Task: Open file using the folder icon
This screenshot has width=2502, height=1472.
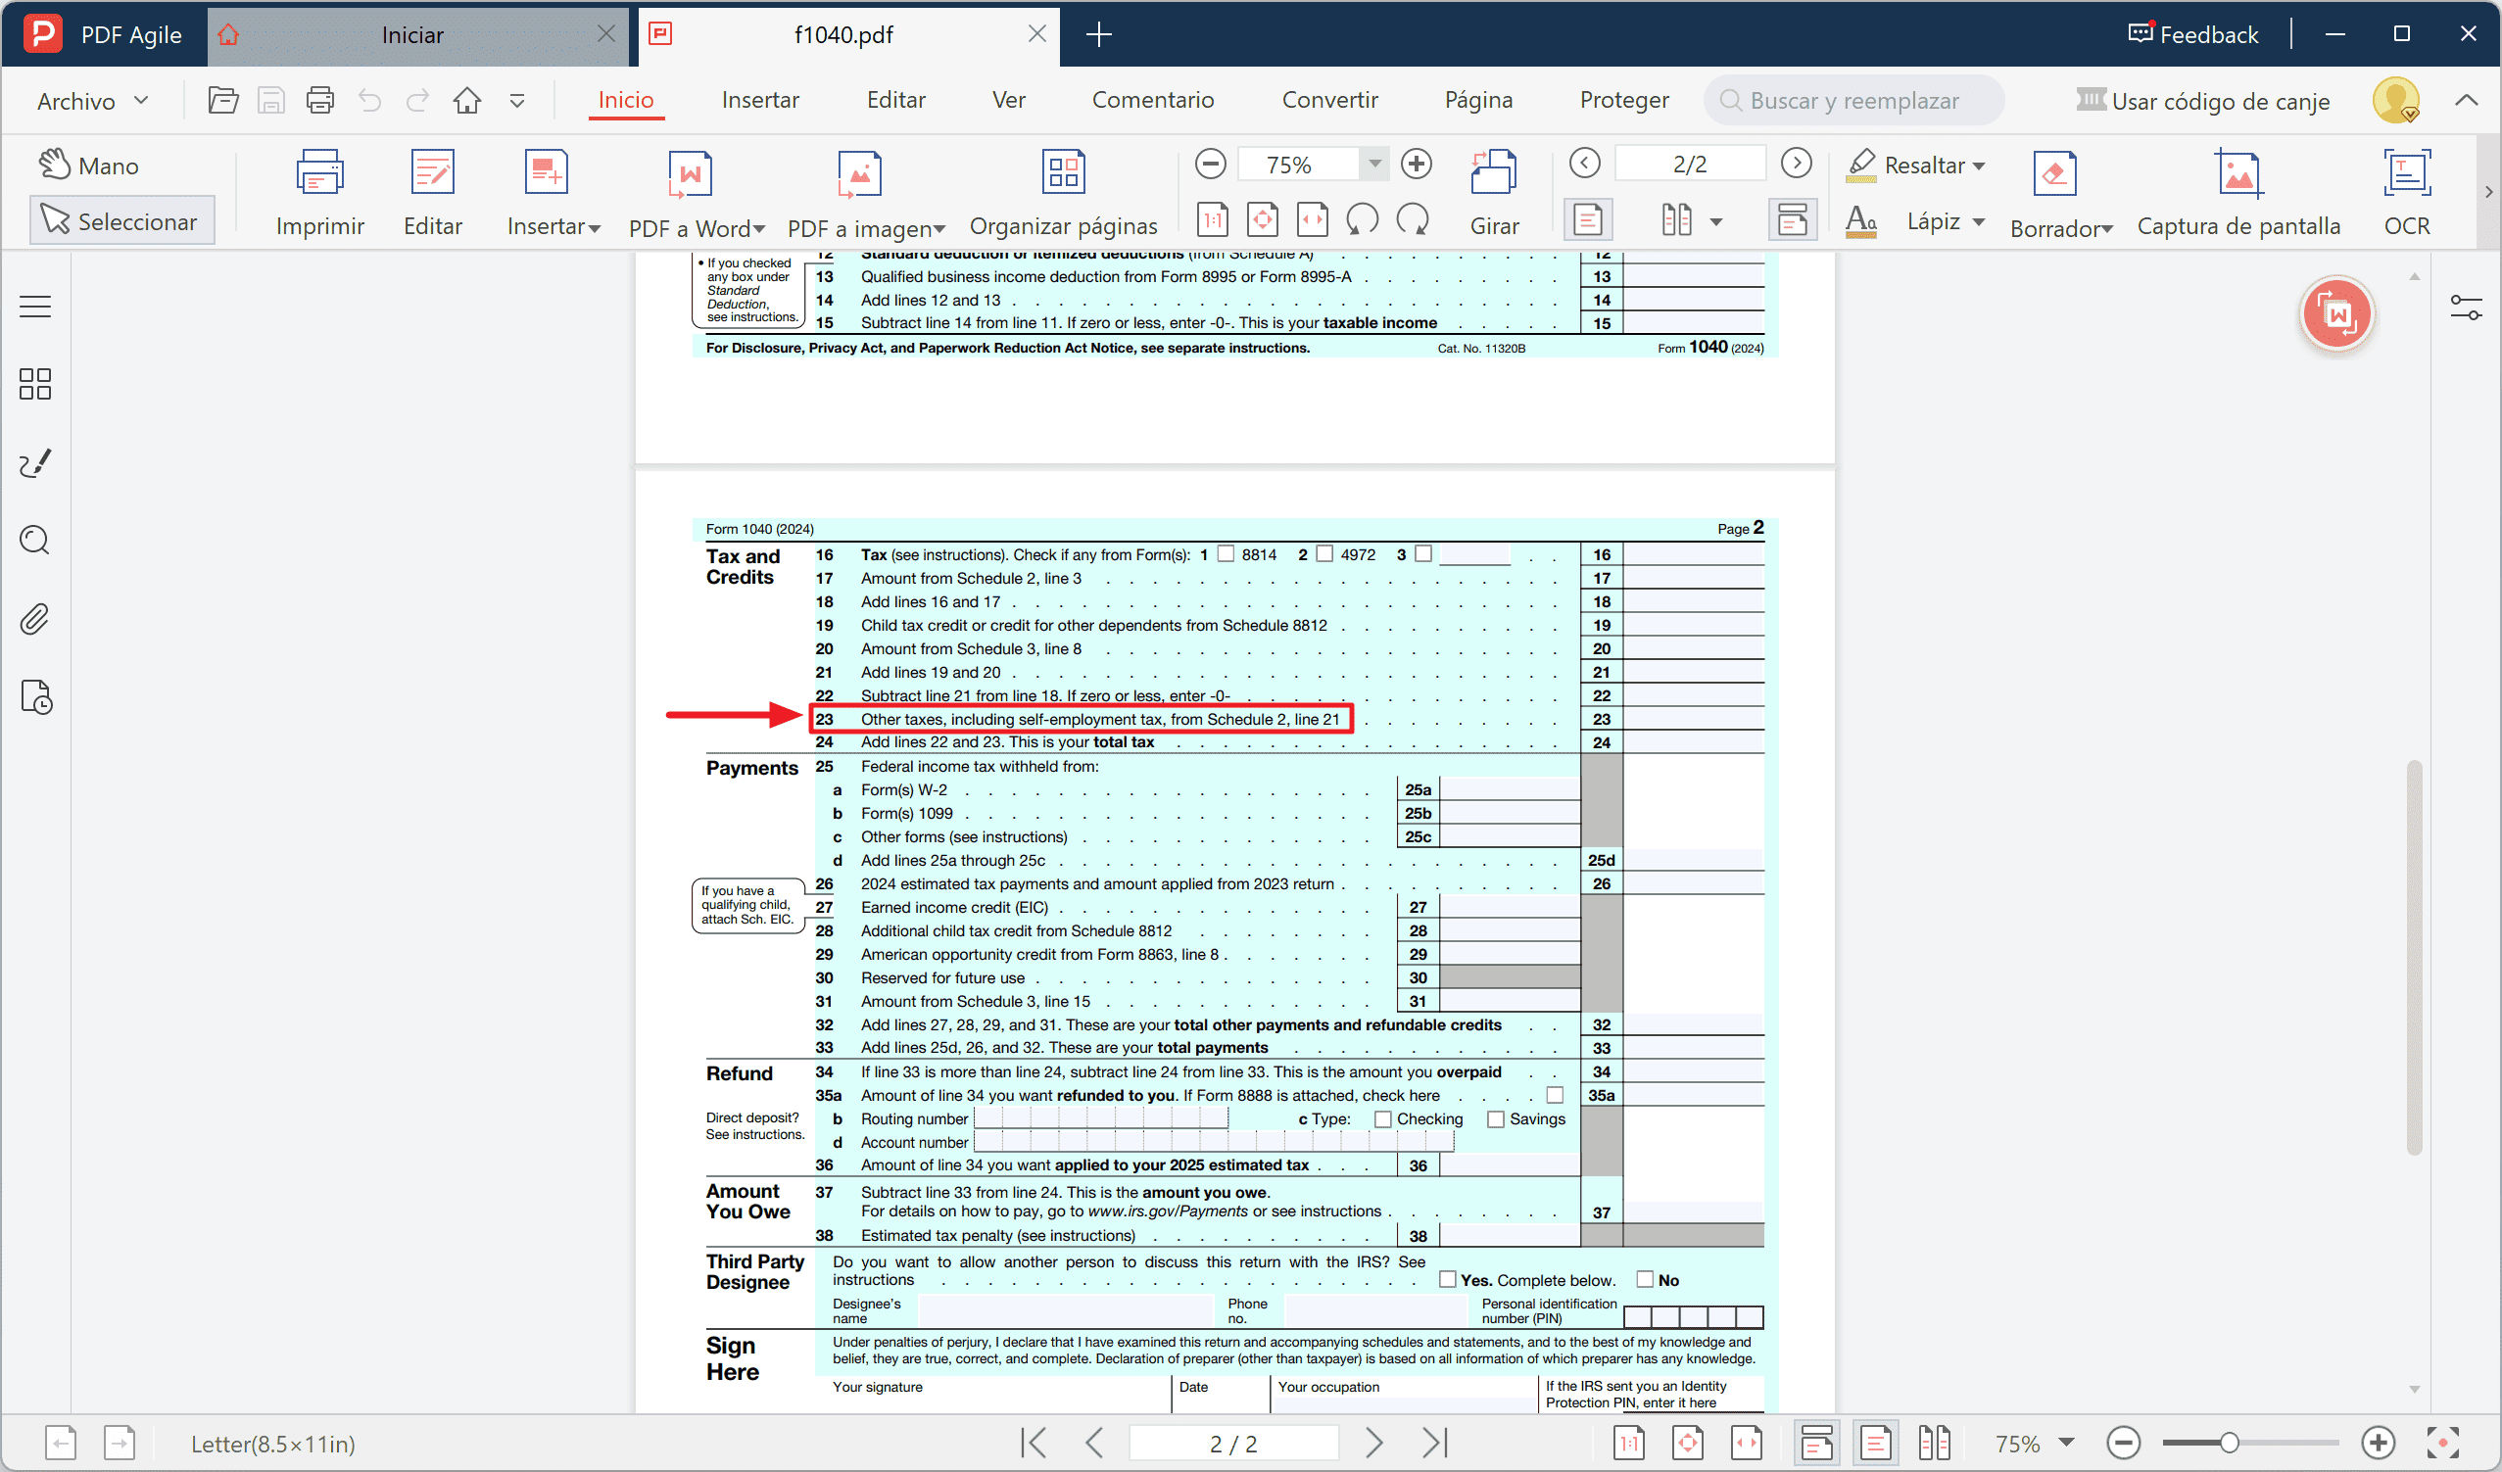Action: [222, 100]
